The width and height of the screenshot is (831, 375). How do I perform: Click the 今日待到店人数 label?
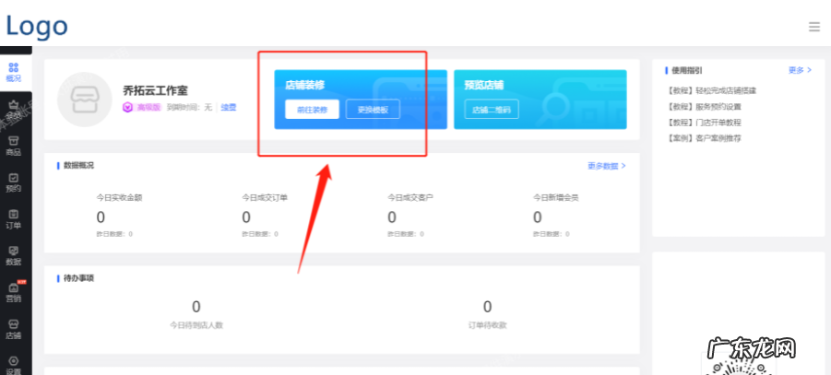[x=196, y=325]
